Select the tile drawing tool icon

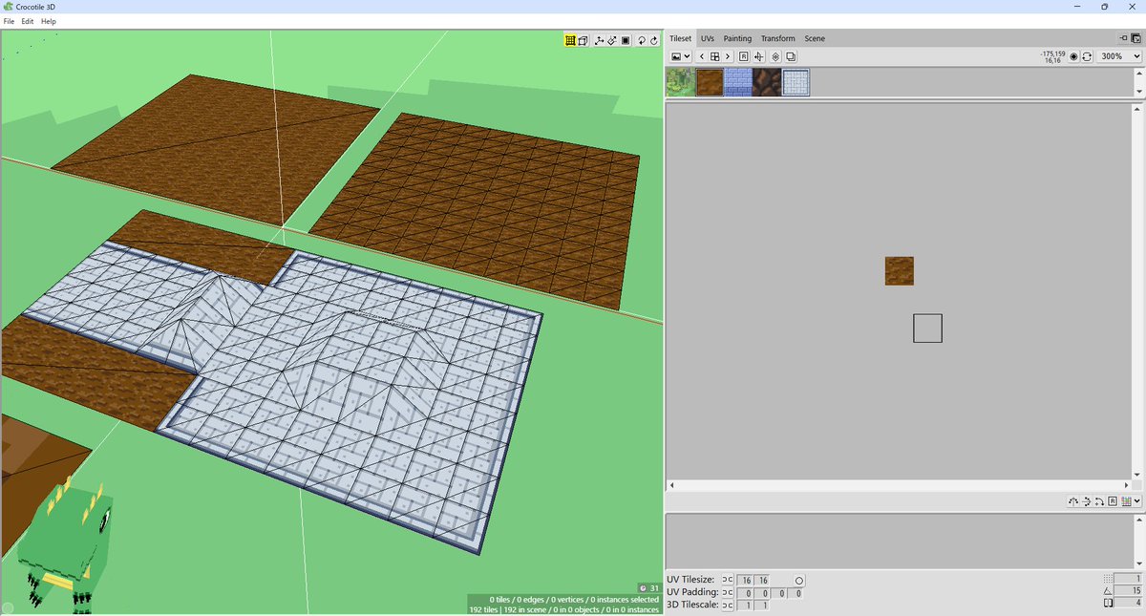[x=615, y=39]
